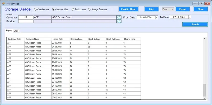Click the Closing Locs. 5 cell on 23-09-2024
Viewport: 212px width, 105px height.
(x=132, y=43)
